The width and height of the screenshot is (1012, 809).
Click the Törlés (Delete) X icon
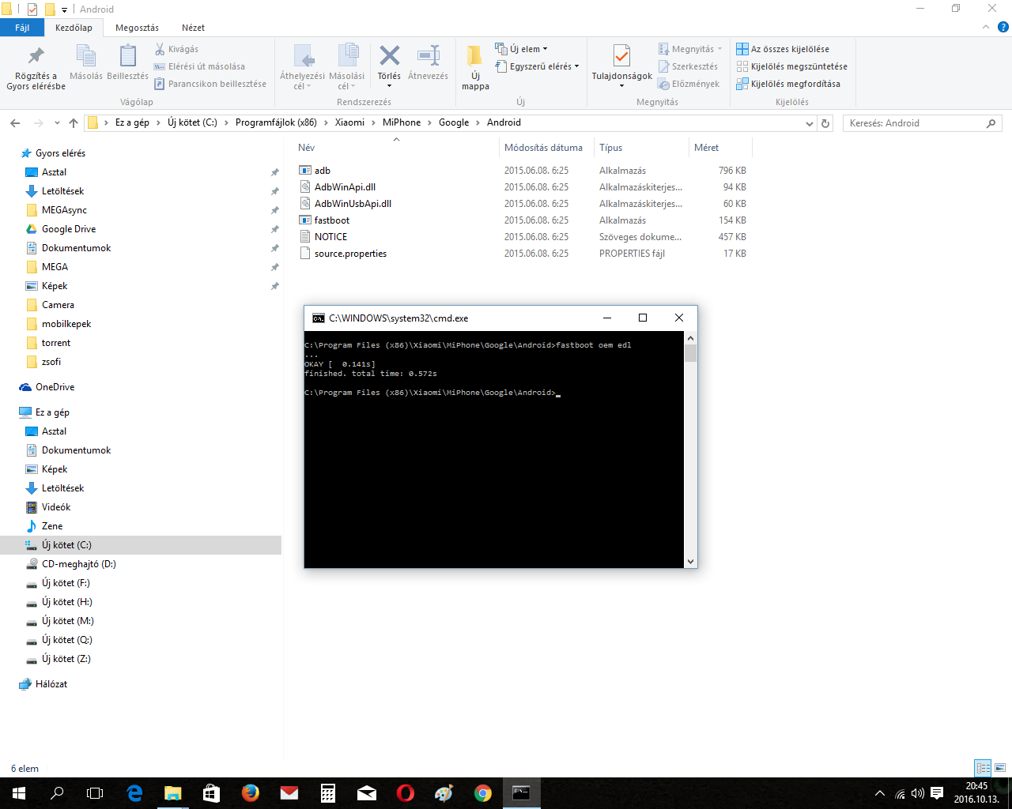point(389,57)
